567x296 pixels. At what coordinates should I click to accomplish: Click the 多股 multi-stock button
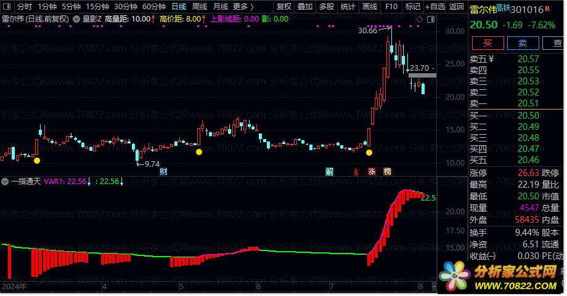click(327, 7)
